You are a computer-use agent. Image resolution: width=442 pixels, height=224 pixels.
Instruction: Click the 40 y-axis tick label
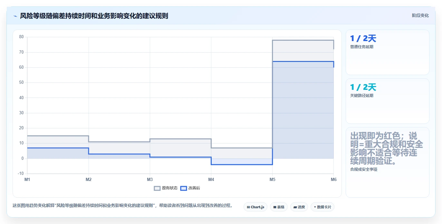pyautogui.click(x=21, y=98)
